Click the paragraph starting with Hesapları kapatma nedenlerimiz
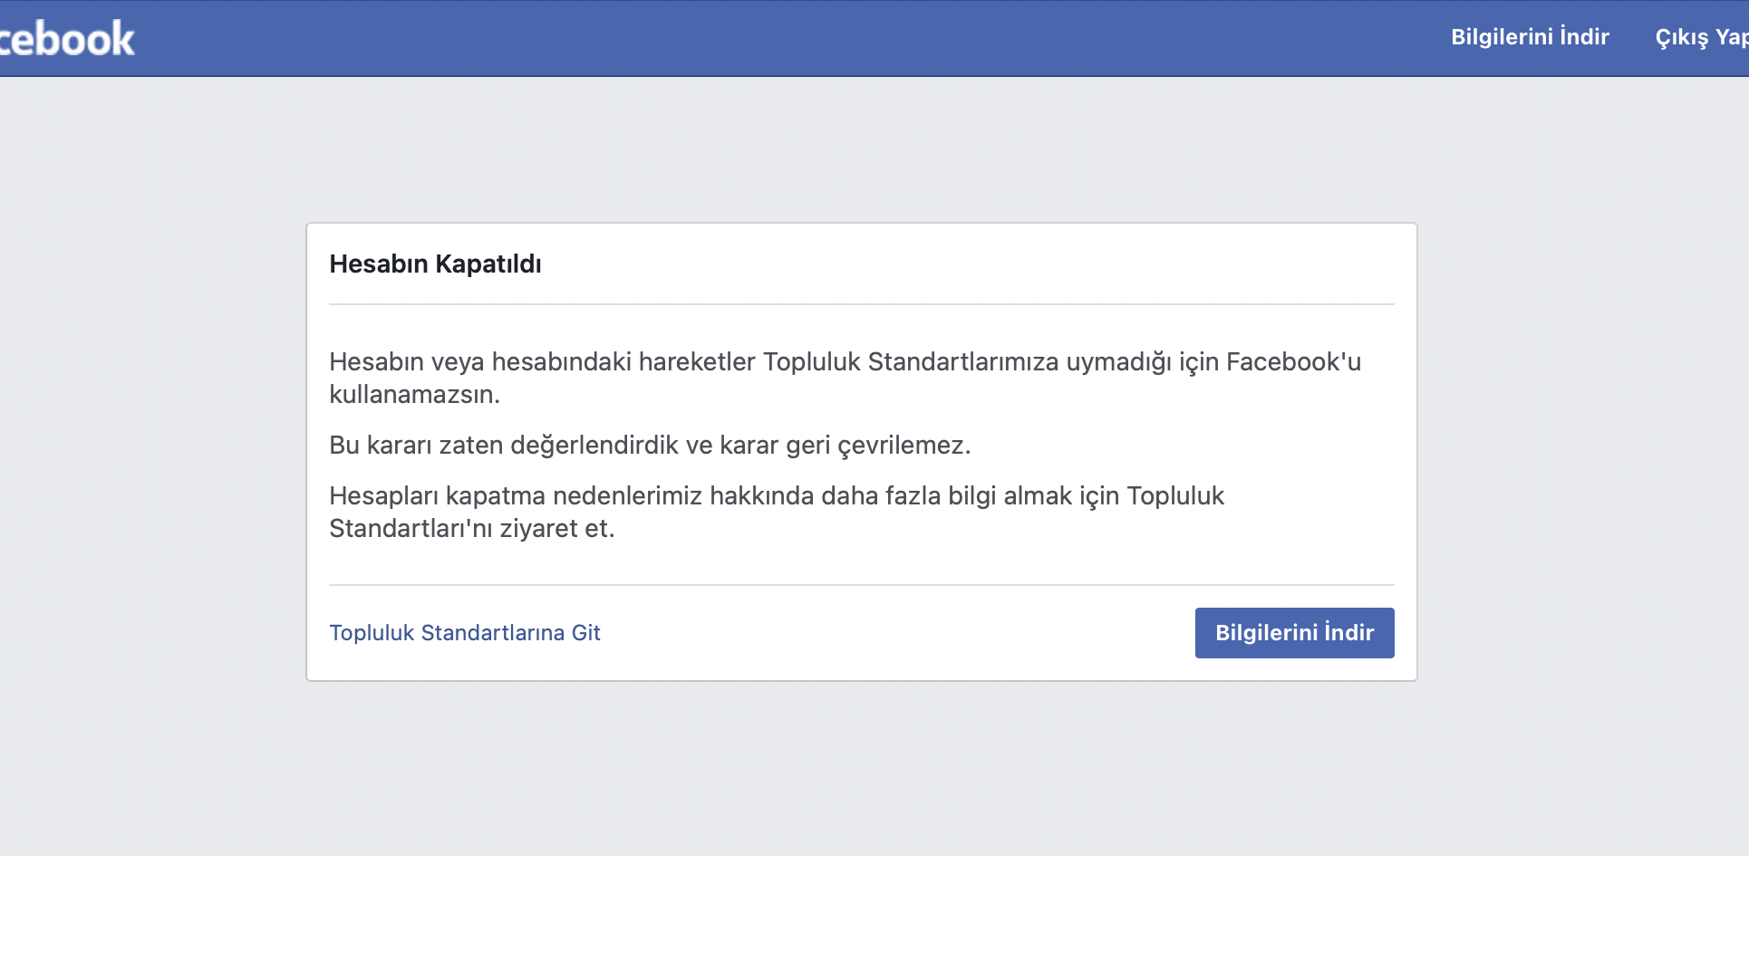 tap(777, 512)
